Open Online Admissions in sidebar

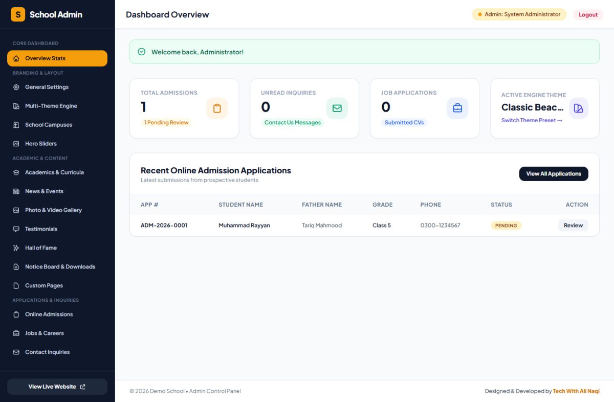click(57, 315)
